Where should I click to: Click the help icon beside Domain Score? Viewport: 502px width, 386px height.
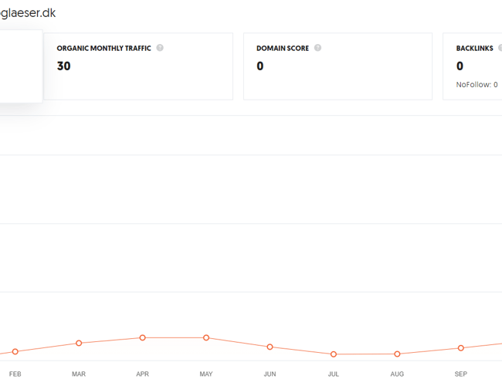317,48
